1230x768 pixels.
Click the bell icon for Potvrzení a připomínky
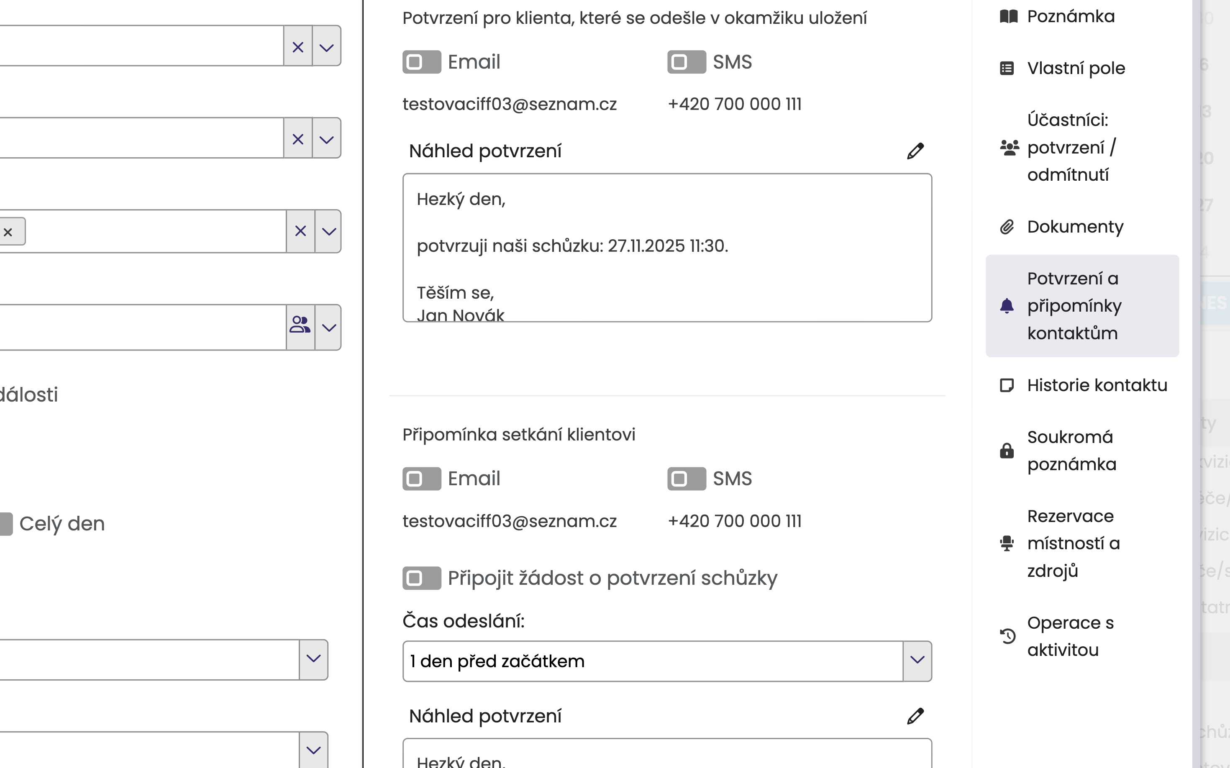(x=1007, y=306)
